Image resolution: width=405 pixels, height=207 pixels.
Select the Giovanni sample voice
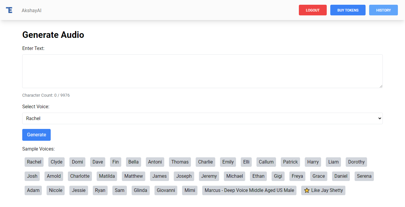tap(166, 190)
